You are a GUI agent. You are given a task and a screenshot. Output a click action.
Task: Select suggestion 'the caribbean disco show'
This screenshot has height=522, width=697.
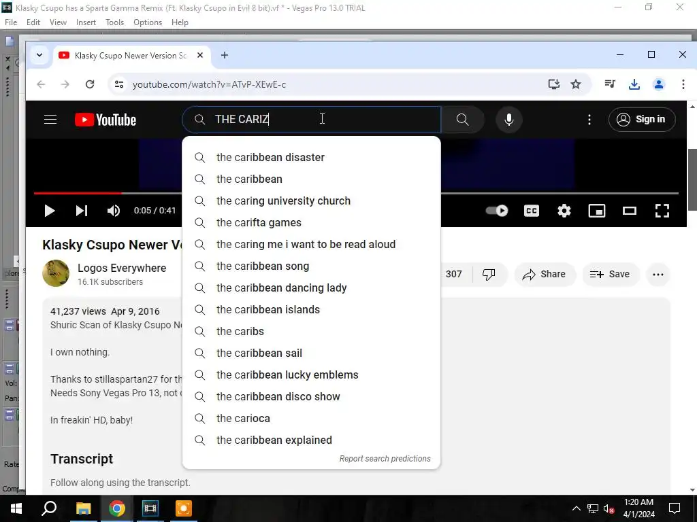coord(311,397)
